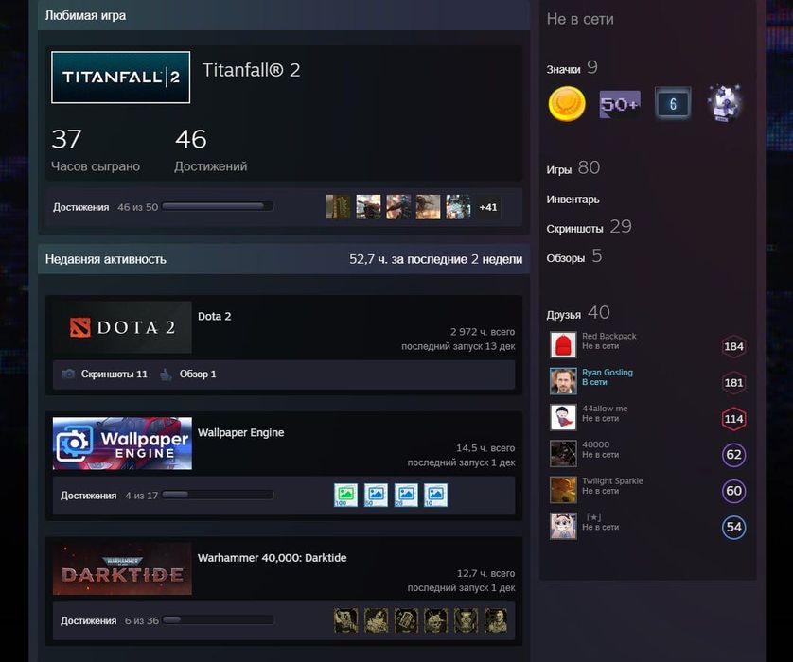Image resolution: width=793 pixels, height=662 pixels.
Task: Click the first Titanfall 2 achievement icon
Action: 339,207
